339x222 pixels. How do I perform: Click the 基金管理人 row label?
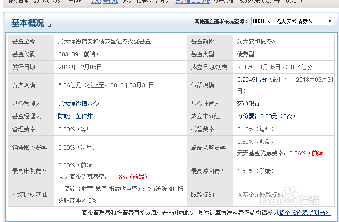[26, 104]
